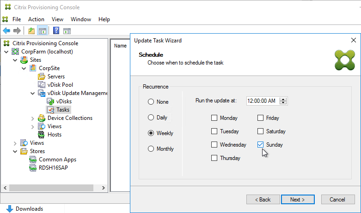Click the CorpSite site icon
361x213 pixels.
33,68
